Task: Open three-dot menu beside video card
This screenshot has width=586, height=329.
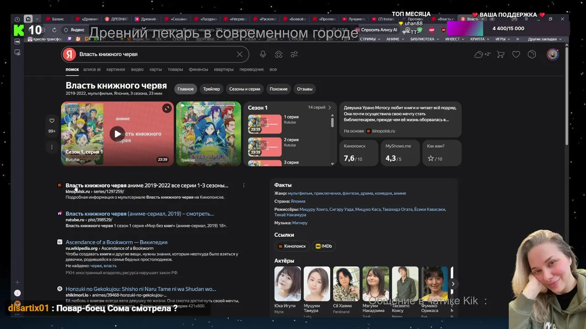Action: pyautogui.click(x=52, y=147)
